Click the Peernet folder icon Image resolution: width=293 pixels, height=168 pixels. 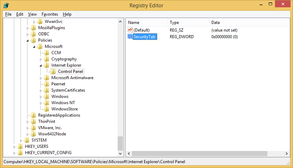pyautogui.click(x=47, y=84)
